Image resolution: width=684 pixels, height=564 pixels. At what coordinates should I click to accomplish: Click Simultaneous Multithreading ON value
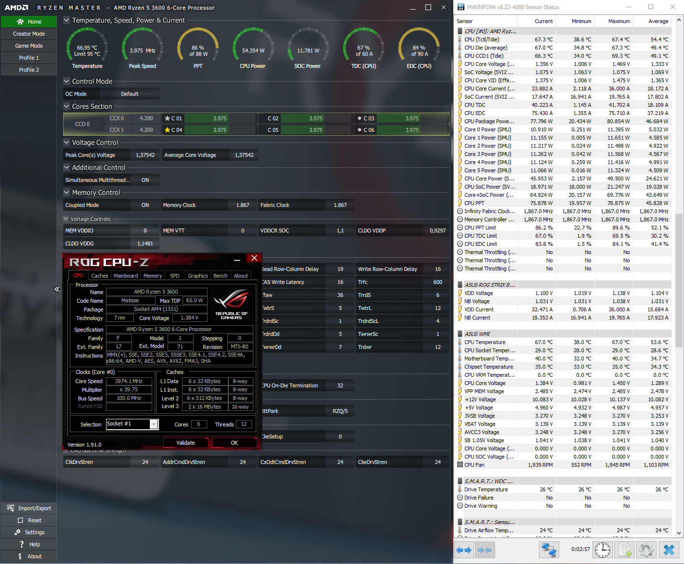(x=145, y=180)
